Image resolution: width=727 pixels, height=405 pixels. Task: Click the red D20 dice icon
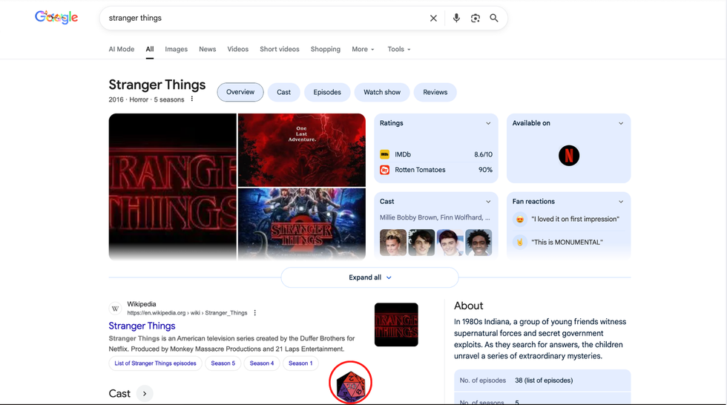350,384
